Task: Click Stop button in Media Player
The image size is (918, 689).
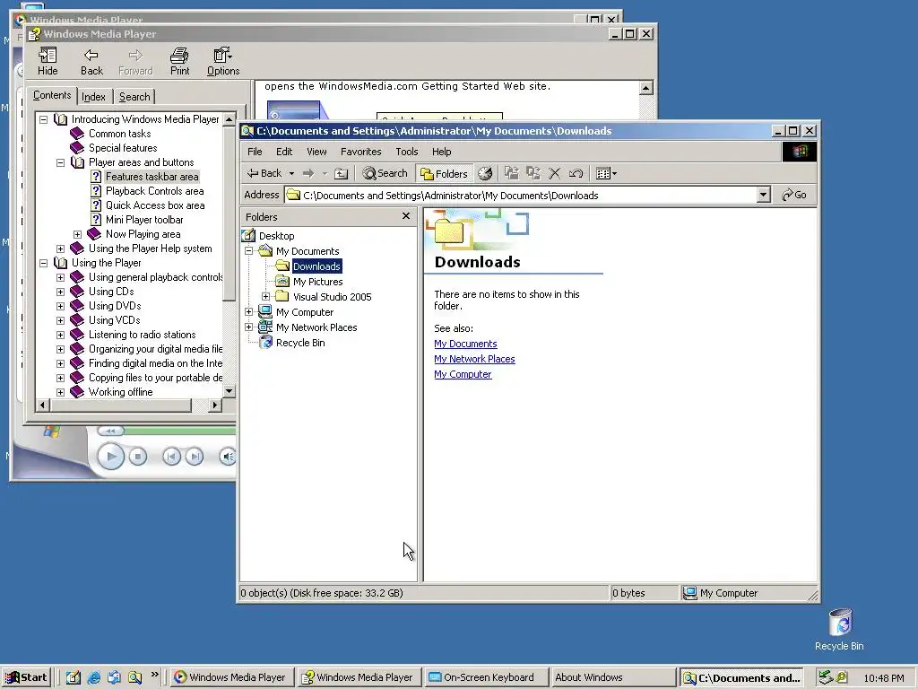Action: point(137,457)
